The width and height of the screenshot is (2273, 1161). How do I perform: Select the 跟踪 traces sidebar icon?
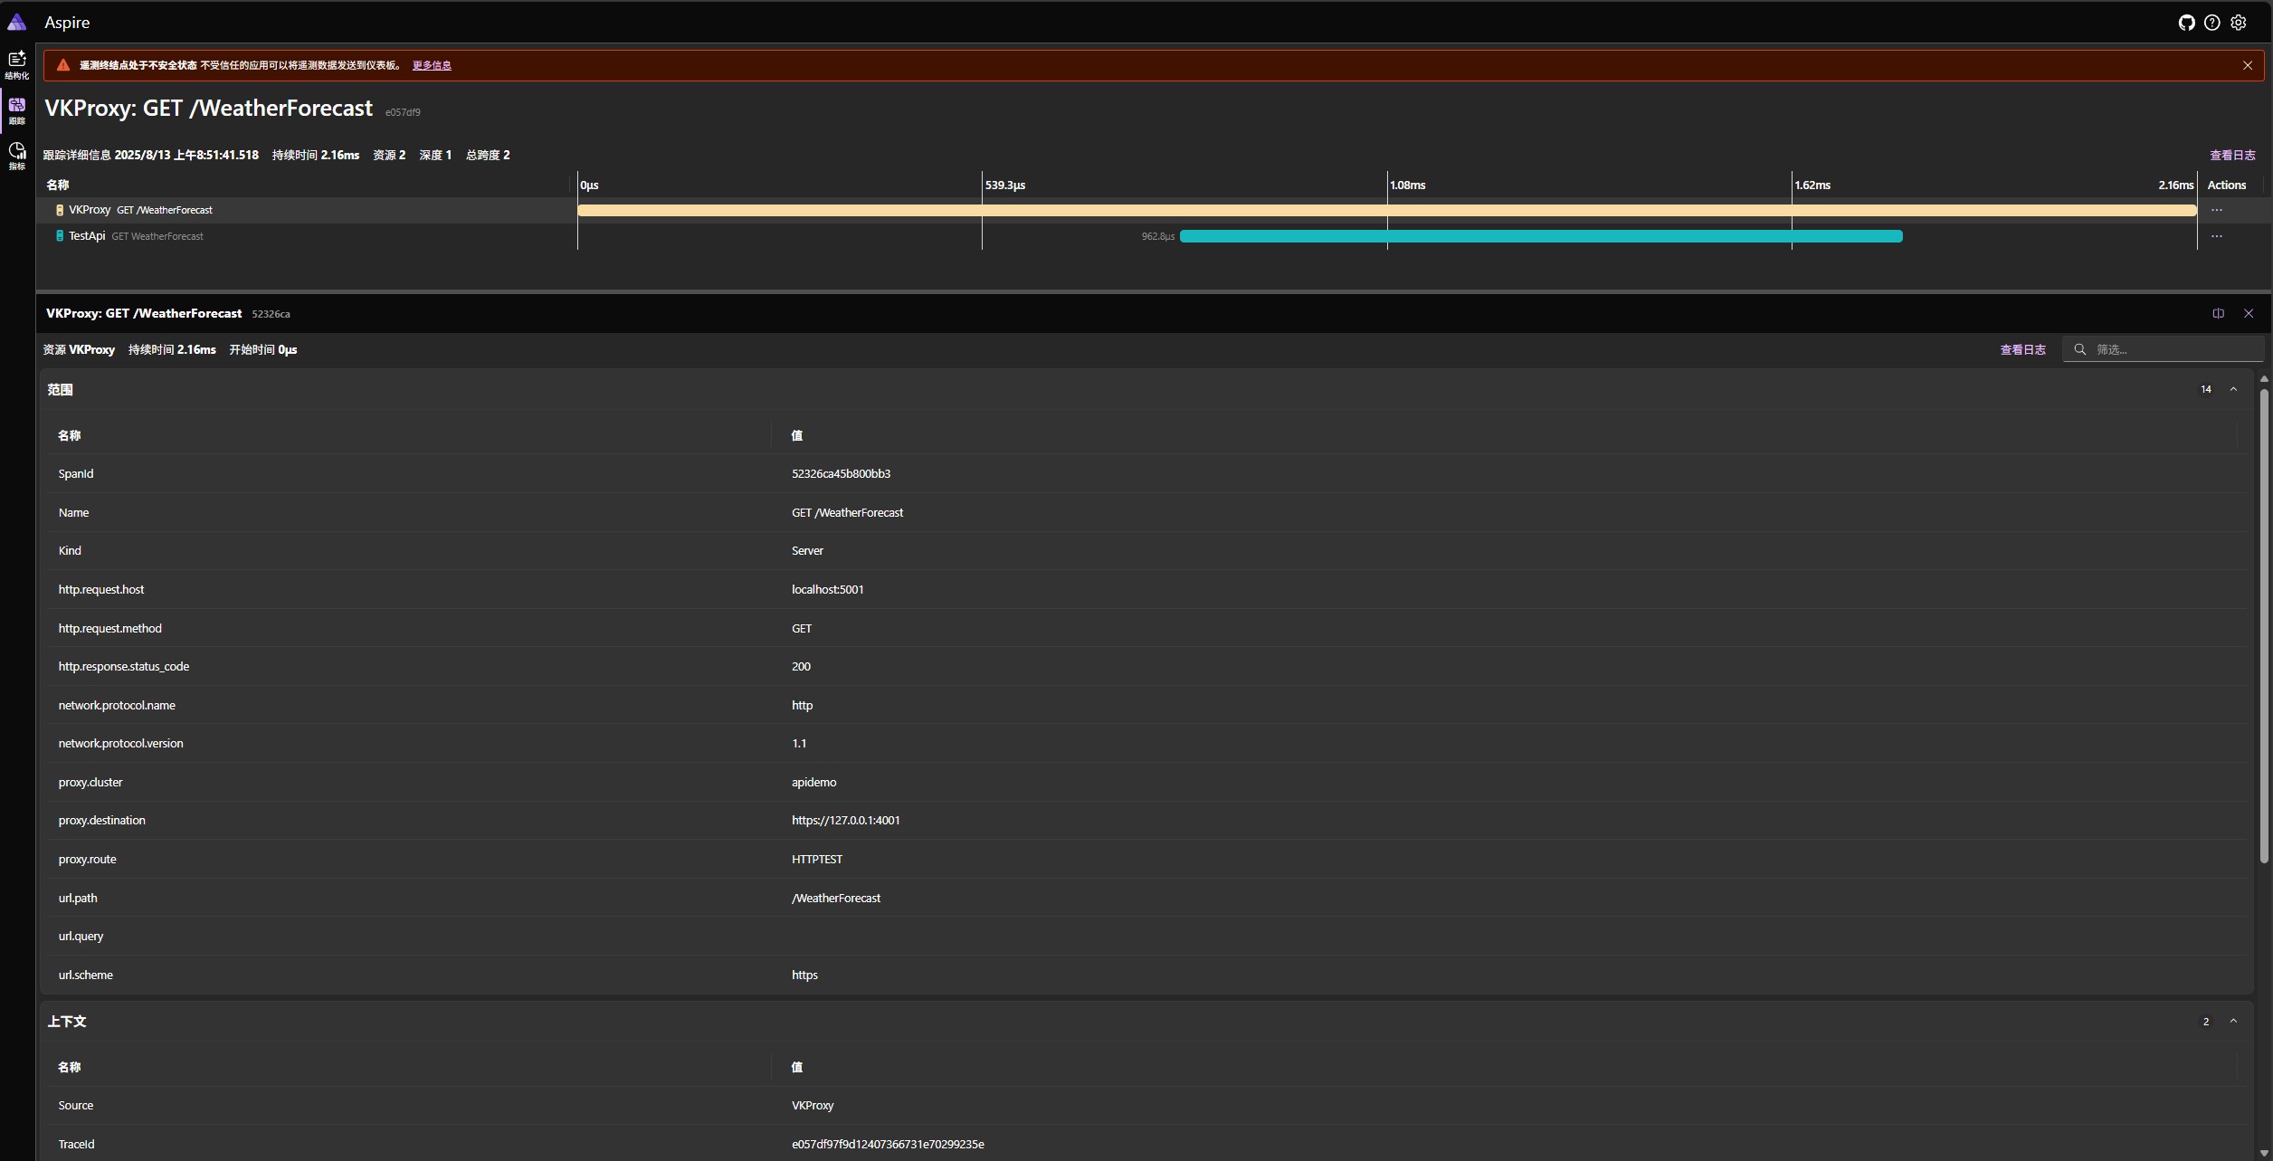point(17,109)
